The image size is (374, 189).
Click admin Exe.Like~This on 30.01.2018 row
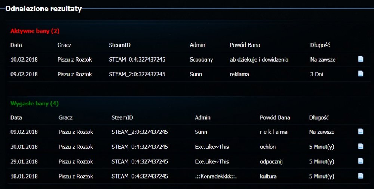(212, 147)
